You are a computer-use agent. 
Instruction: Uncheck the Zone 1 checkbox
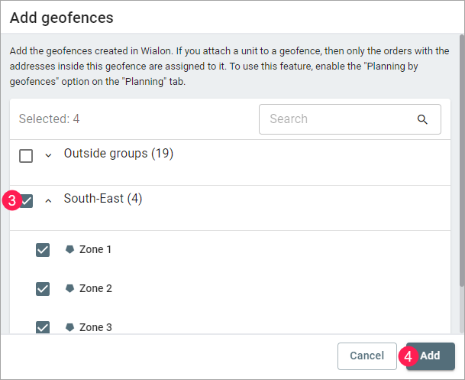tap(43, 250)
